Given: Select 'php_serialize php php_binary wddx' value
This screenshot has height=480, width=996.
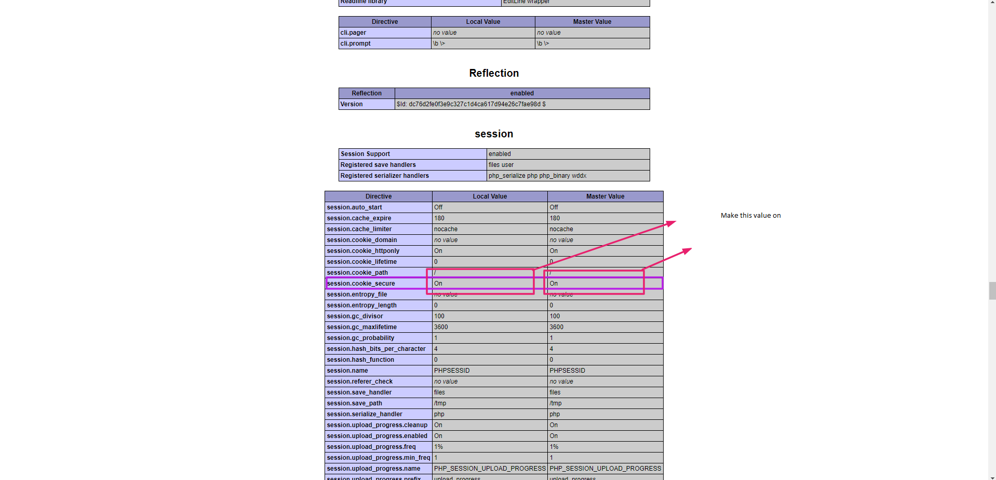Looking at the screenshot, I should [x=537, y=176].
